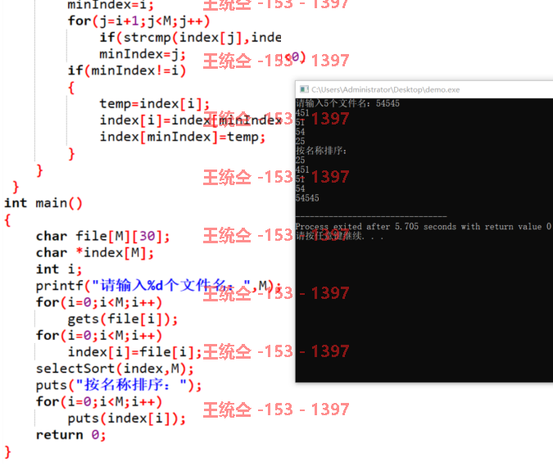Click the 'minIndex=j;' statement
Screen dimensions: 553x466
pyautogui.click(x=143, y=54)
